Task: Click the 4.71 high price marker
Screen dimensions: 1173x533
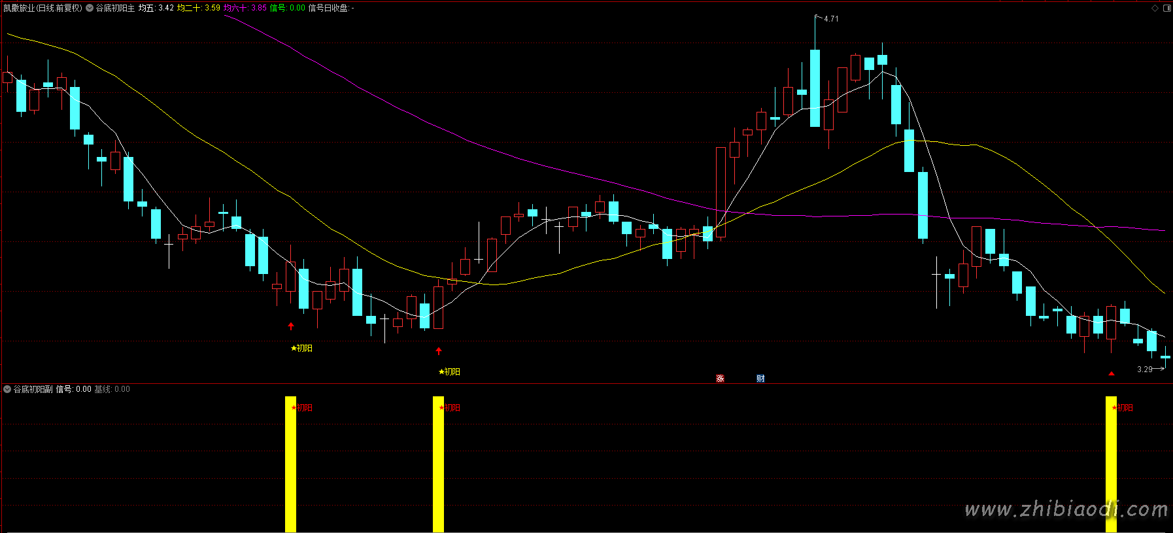Action: (x=831, y=19)
